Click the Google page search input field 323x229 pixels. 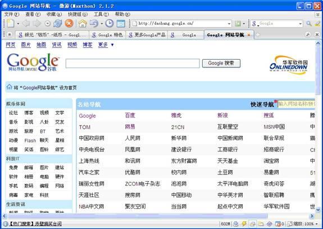[133, 63]
